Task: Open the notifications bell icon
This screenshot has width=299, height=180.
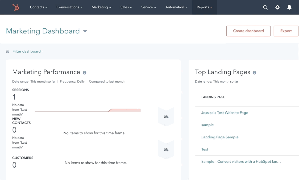Action: tap(289, 7)
